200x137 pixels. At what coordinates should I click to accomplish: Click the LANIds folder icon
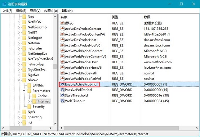29,85
